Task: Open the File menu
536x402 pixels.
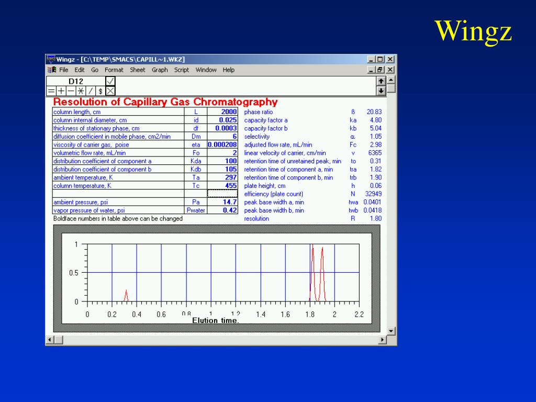Action: [63, 70]
